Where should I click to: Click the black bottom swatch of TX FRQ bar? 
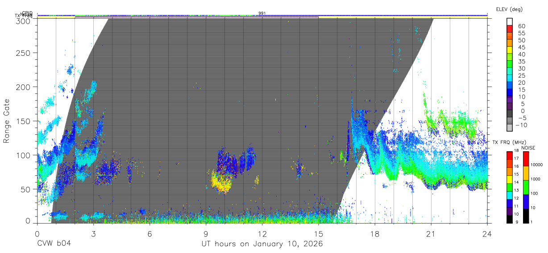pos(510,218)
